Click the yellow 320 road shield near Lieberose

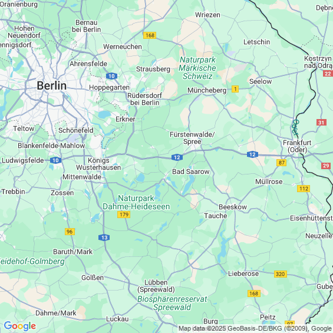point(281,274)
